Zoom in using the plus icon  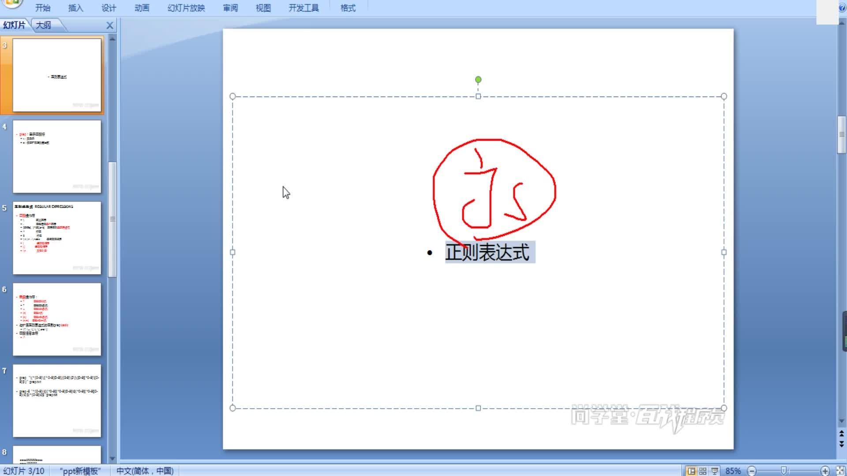[825, 470]
